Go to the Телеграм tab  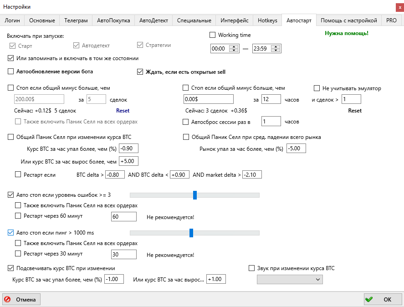(76, 20)
